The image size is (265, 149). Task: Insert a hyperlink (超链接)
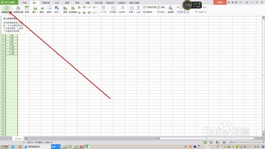coord(171,10)
